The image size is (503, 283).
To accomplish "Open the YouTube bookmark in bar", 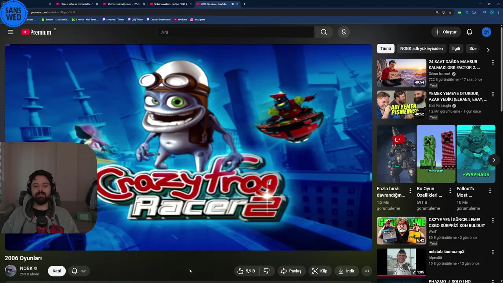I will [x=180, y=20].
